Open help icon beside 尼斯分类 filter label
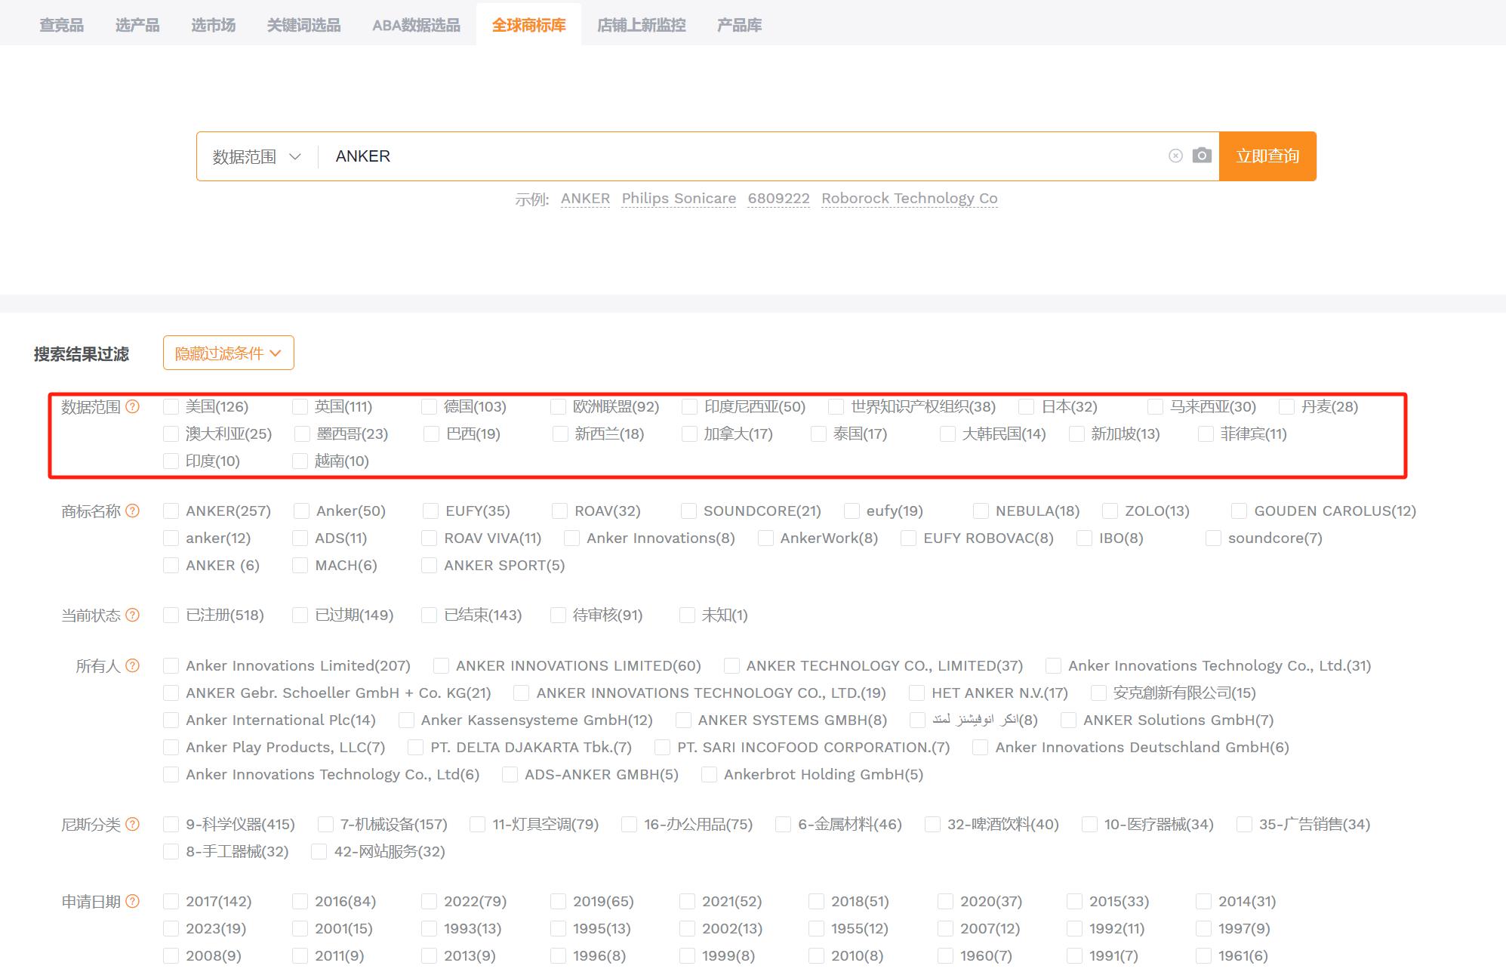The height and width of the screenshot is (975, 1506). [132, 824]
